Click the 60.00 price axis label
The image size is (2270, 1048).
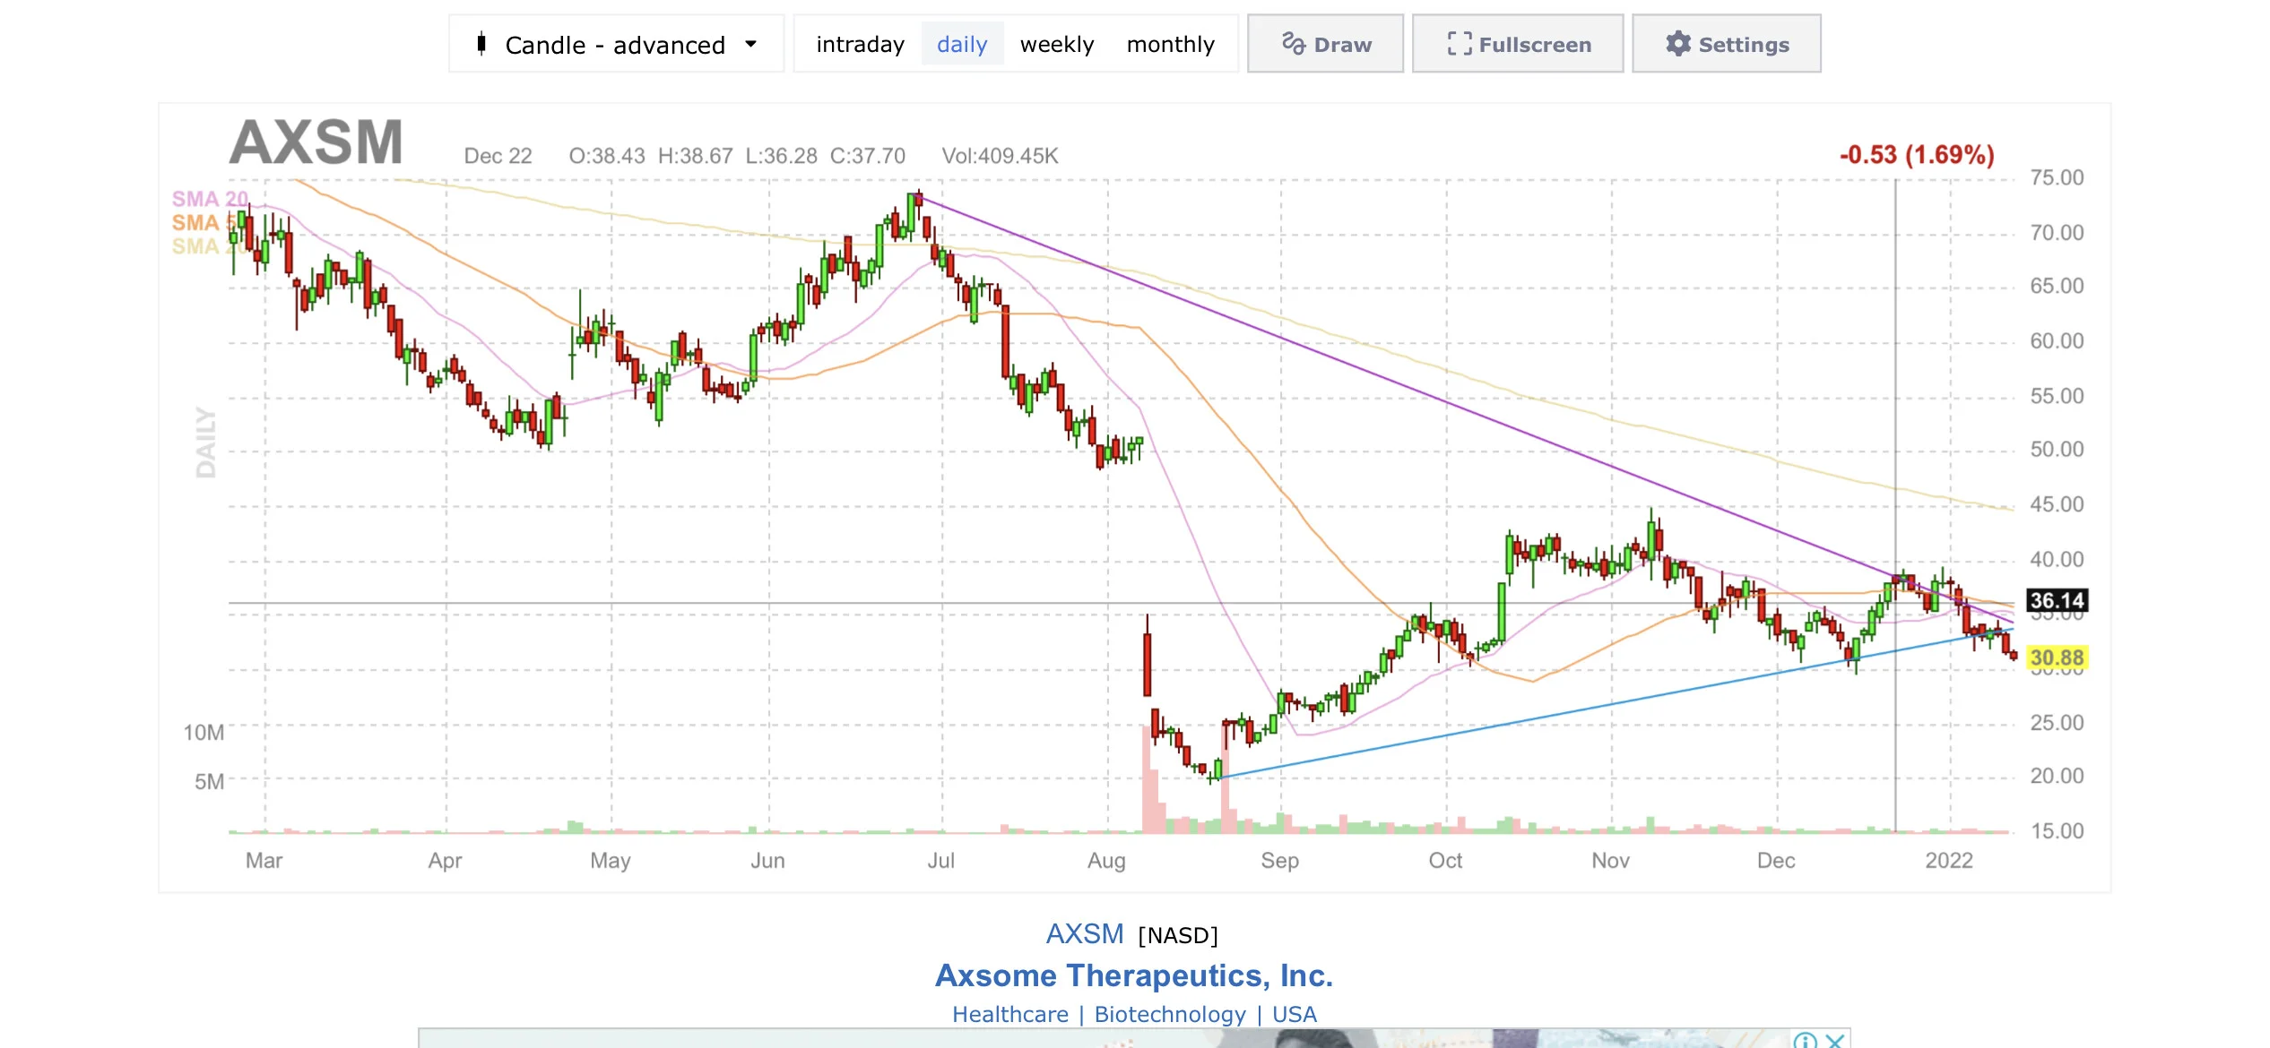click(x=2058, y=341)
